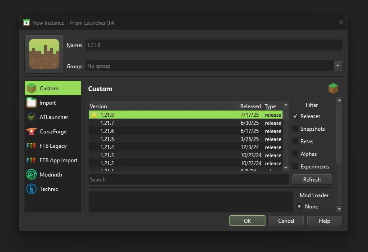This screenshot has height=252, width=368.
Task: Enable the Alphas filter checkbox
Action: [x=295, y=154]
